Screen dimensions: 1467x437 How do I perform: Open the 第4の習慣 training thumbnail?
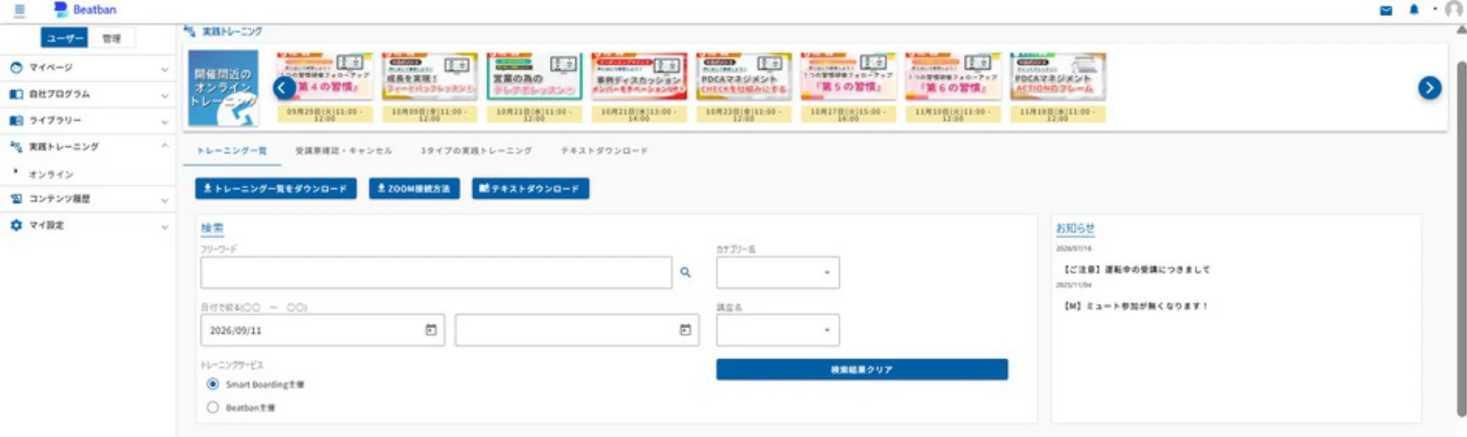pos(323,76)
